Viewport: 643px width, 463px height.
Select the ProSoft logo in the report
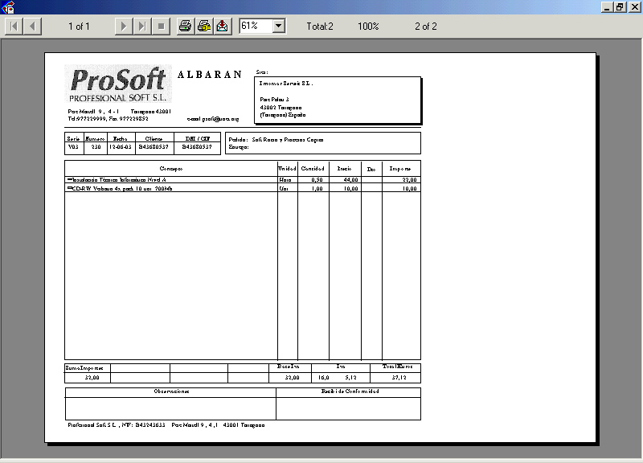click(x=118, y=84)
